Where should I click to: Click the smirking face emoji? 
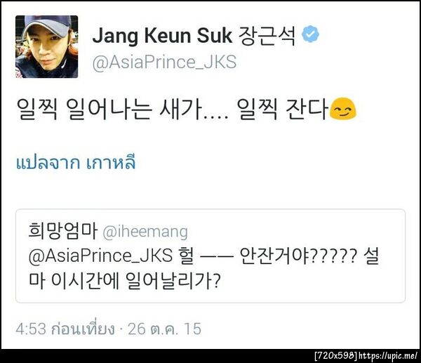click(x=342, y=108)
